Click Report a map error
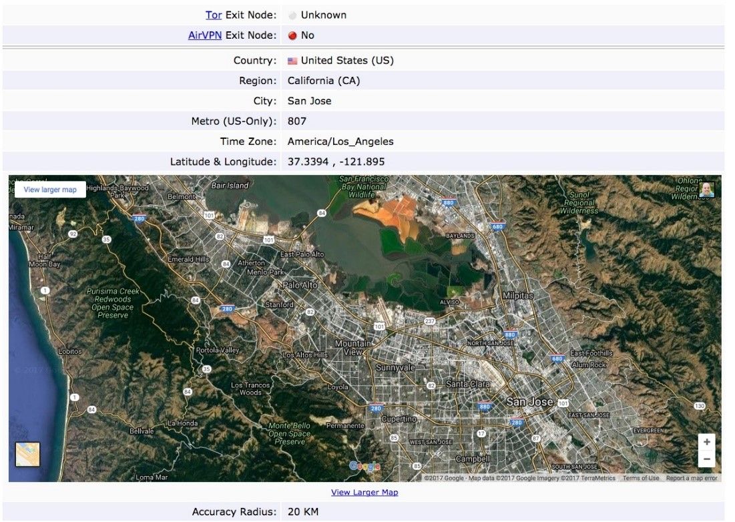735x522 pixels. 692,478
